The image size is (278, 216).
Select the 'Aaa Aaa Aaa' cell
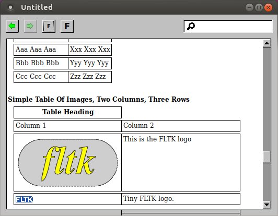[x=41, y=50]
